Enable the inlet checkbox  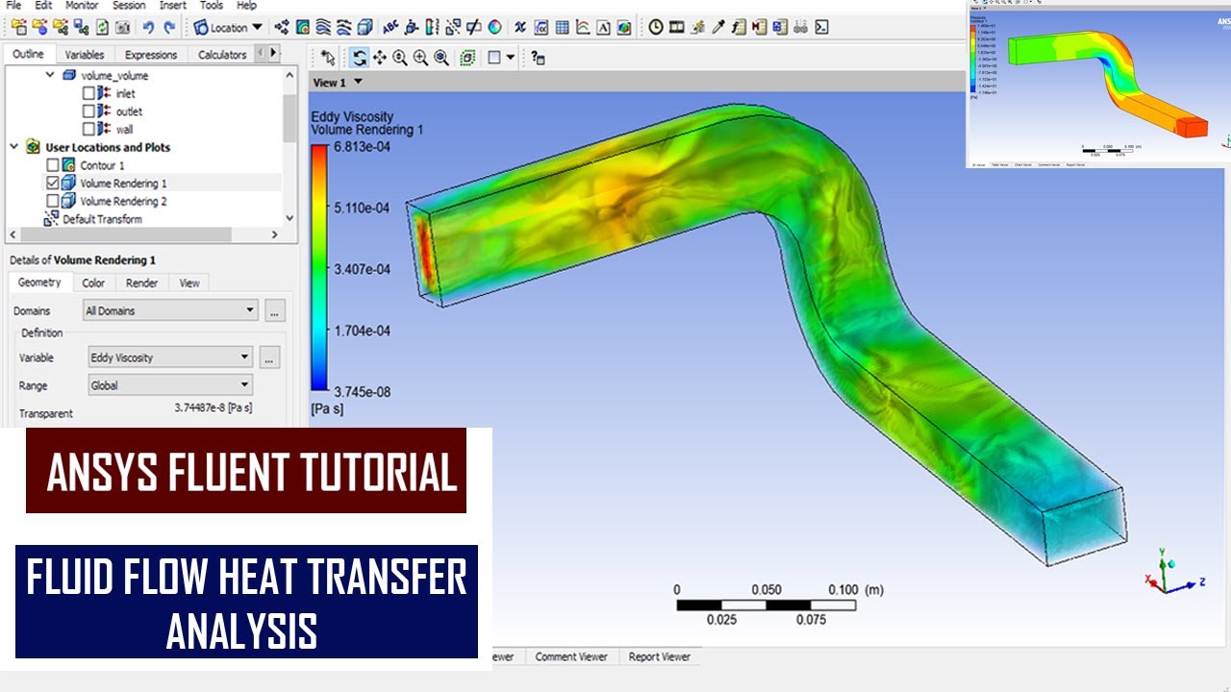88,93
